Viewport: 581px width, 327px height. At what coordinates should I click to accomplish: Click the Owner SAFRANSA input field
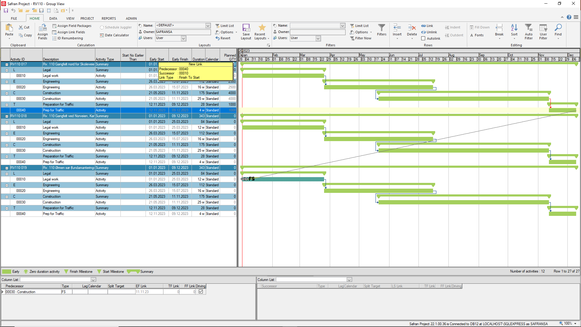[x=183, y=32]
